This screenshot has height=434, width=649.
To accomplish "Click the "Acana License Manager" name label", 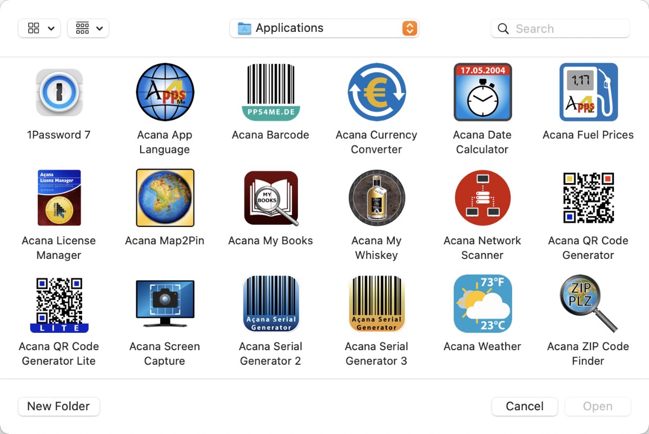I will coord(59,248).
